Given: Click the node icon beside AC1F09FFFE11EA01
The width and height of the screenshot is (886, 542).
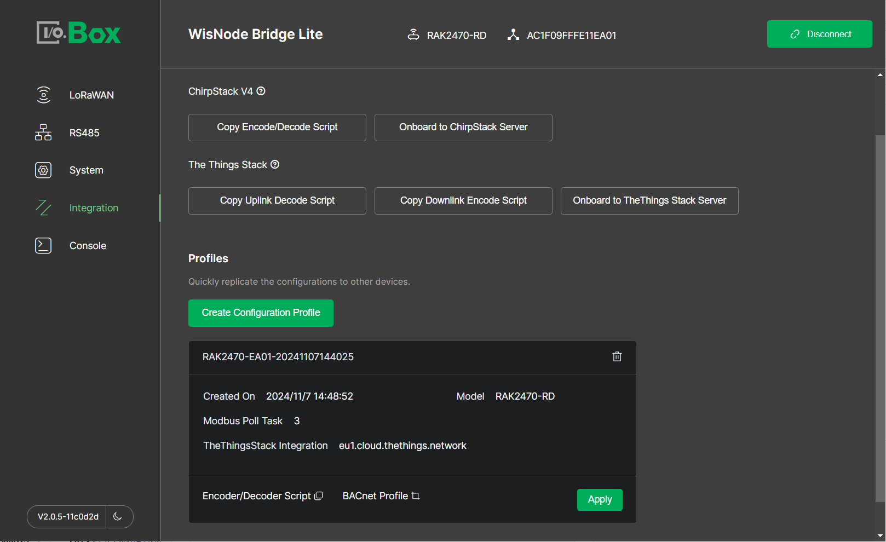Looking at the screenshot, I should coord(513,35).
